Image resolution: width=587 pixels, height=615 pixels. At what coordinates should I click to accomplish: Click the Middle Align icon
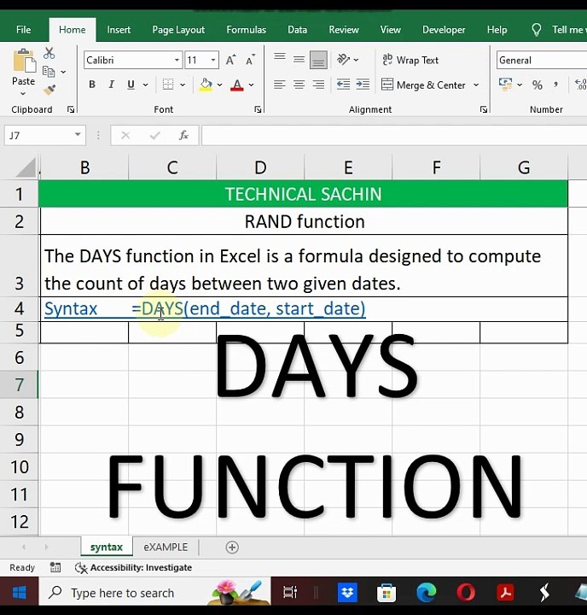click(x=299, y=60)
